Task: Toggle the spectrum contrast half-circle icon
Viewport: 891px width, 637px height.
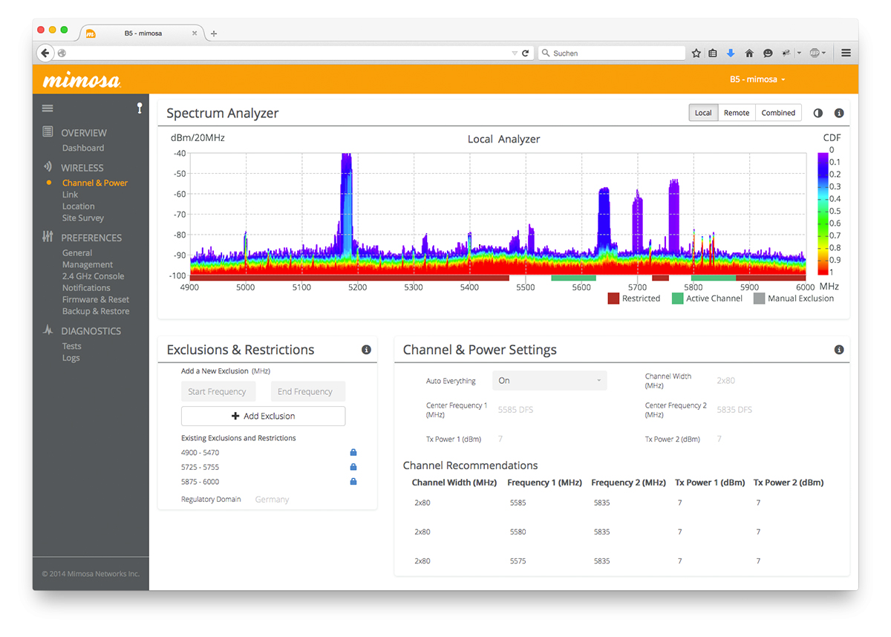Action: pyautogui.click(x=818, y=114)
